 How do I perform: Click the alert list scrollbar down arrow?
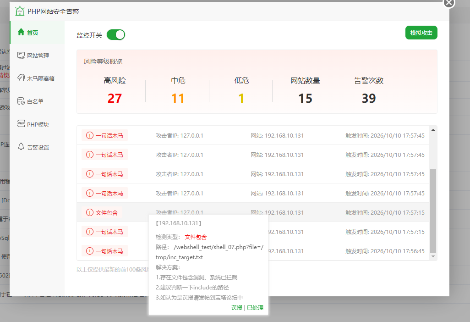pos(433,256)
